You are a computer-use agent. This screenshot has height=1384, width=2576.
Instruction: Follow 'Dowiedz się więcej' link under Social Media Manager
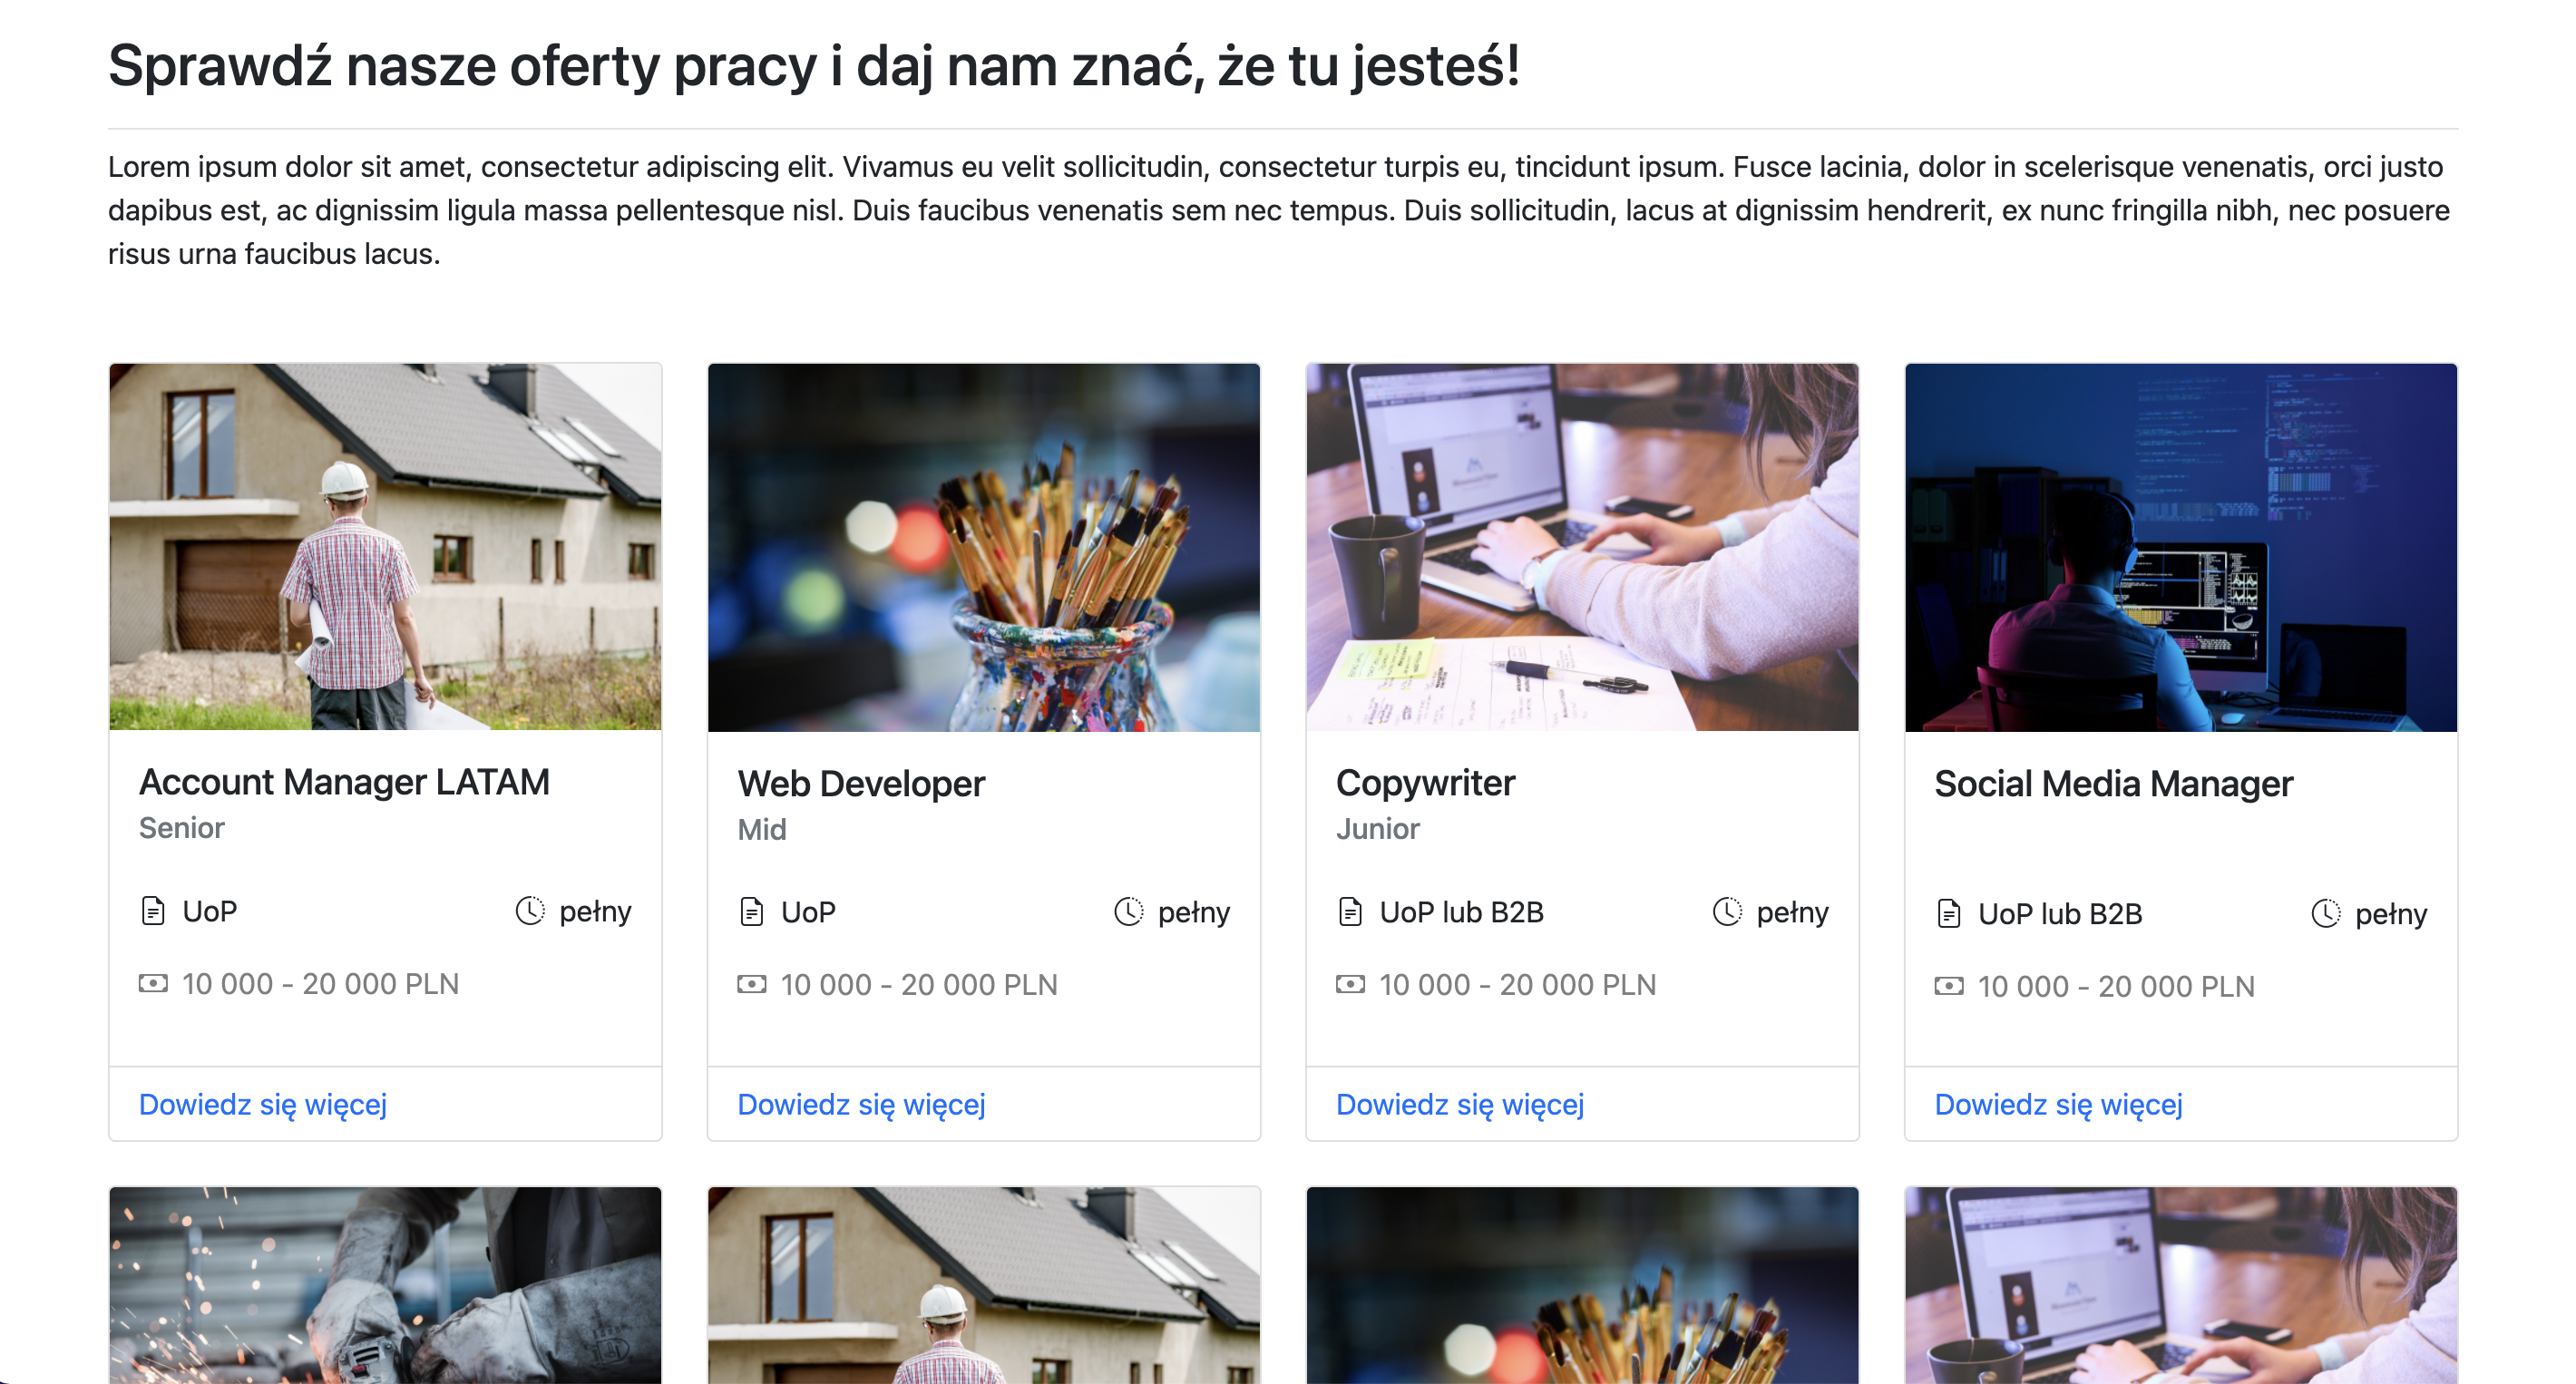pyautogui.click(x=2059, y=1104)
